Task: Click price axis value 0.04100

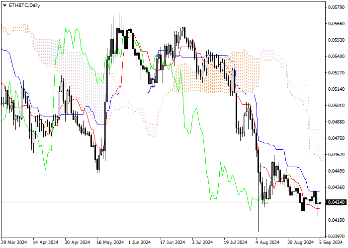Action: click(x=336, y=220)
